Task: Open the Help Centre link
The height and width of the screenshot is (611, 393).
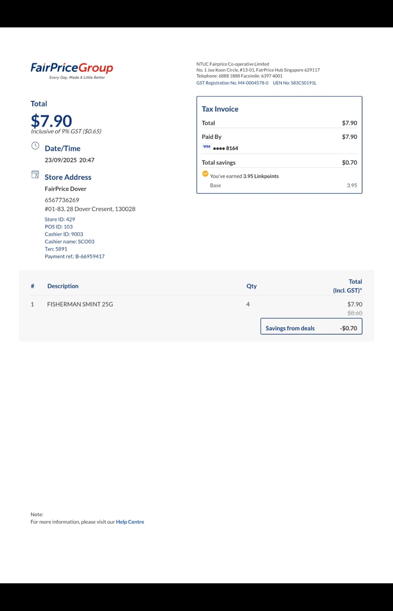Action: click(130, 522)
